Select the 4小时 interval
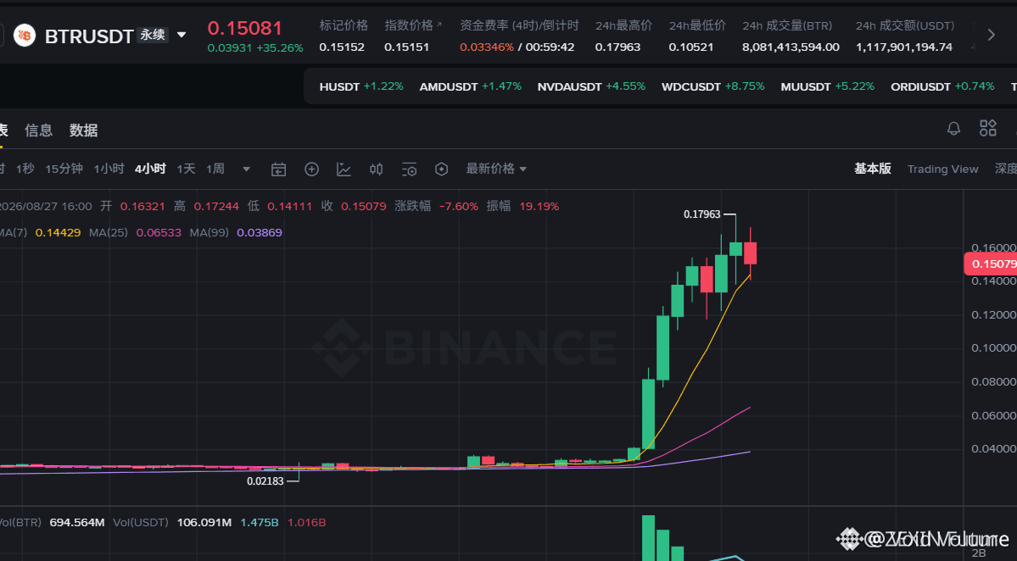Viewport: 1017px width, 561px height. 150,169
